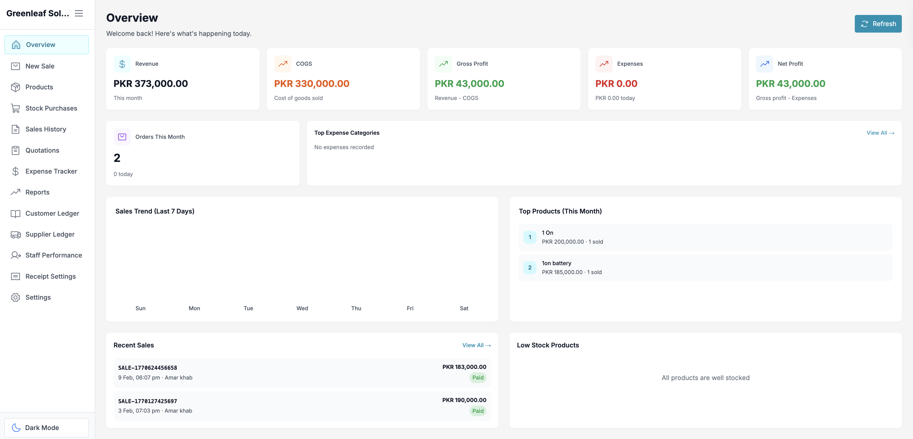Collapse sidebar with hamburger menu icon
913x439 pixels.
coord(79,14)
